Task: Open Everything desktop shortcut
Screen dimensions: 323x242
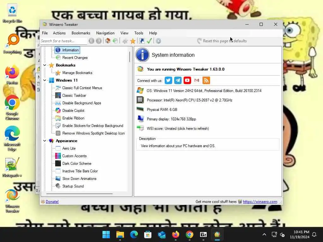Action: (x=12, y=43)
